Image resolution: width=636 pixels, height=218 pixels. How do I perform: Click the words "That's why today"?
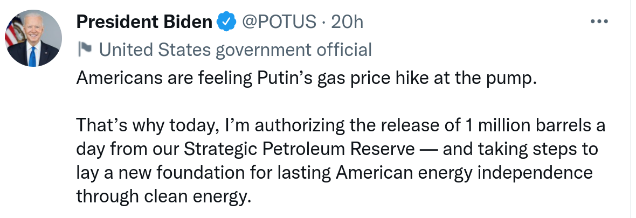pos(146,126)
